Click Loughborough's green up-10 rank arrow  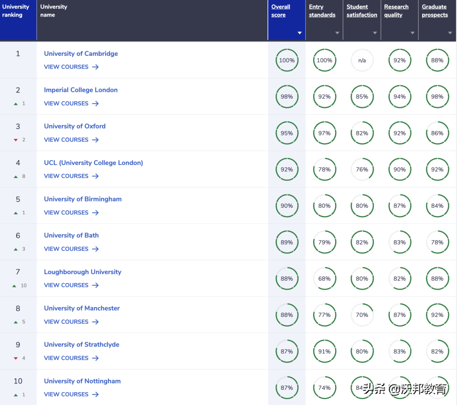[14, 286]
